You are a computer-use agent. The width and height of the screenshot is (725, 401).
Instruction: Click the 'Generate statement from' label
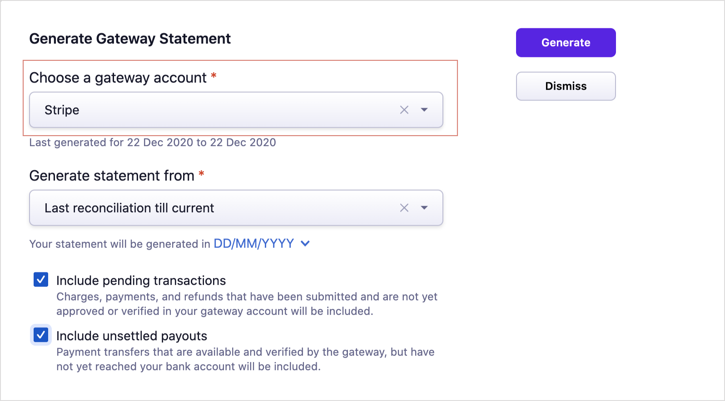(112, 176)
